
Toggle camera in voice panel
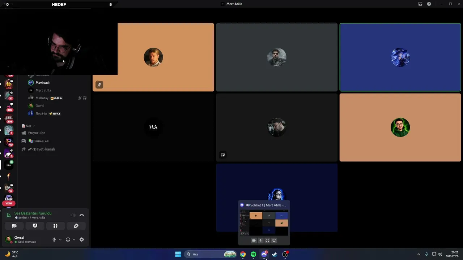pyautogui.click(x=14, y=226)
